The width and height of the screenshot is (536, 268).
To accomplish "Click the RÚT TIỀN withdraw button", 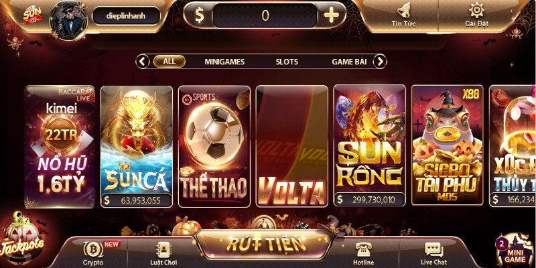I will coord(266,244).
